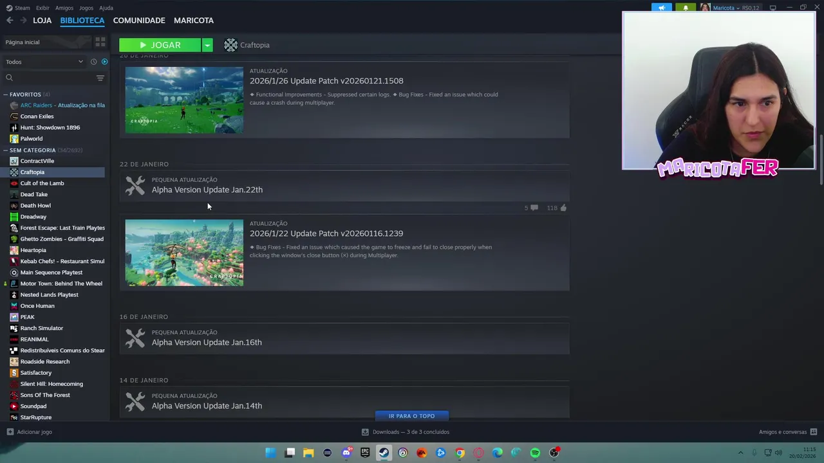Click IR PARA O TOPO button
The height and width of the screenshot is (463, 824).
pos(411,416)
